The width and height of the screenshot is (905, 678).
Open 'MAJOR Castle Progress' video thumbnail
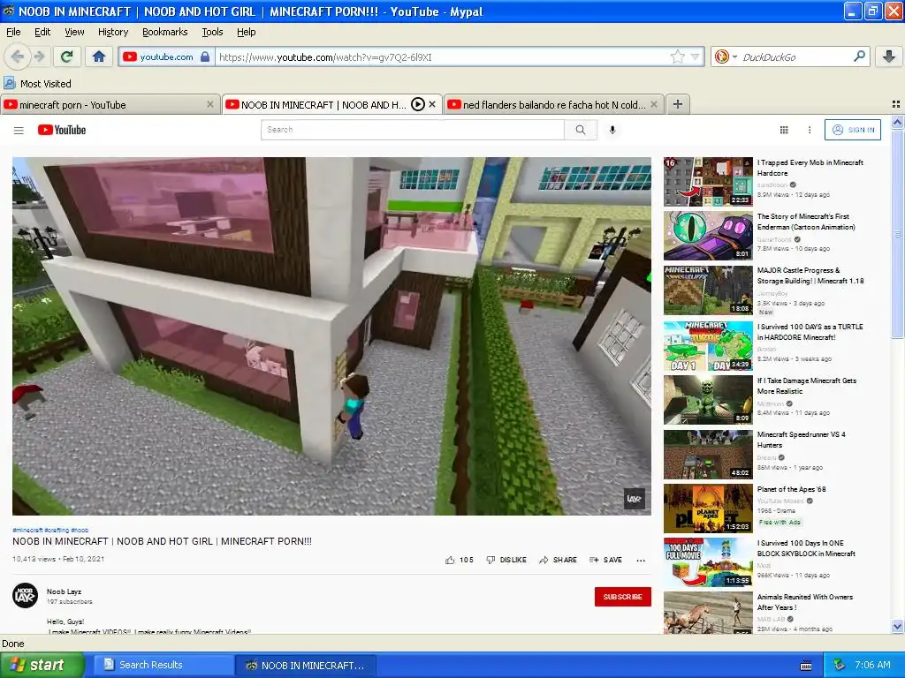pyautogui.click(x=708, y=290)
